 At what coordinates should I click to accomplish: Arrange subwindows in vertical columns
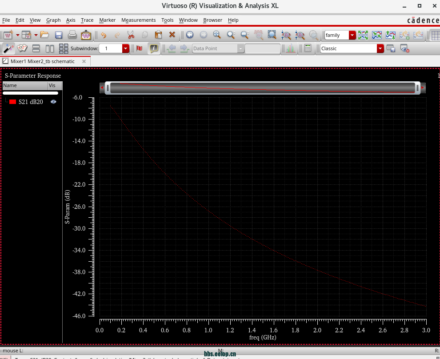pyautogui.click(x=50, y=48)
